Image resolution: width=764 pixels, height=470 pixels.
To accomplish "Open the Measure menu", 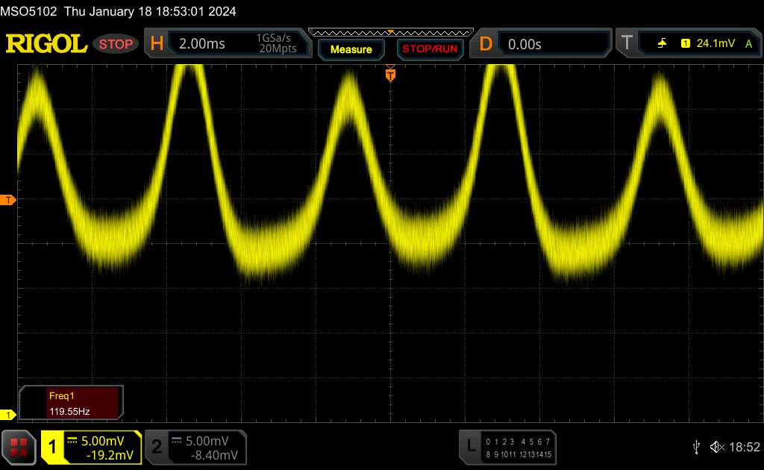I will pyautogui.click(x=351, y=49).
